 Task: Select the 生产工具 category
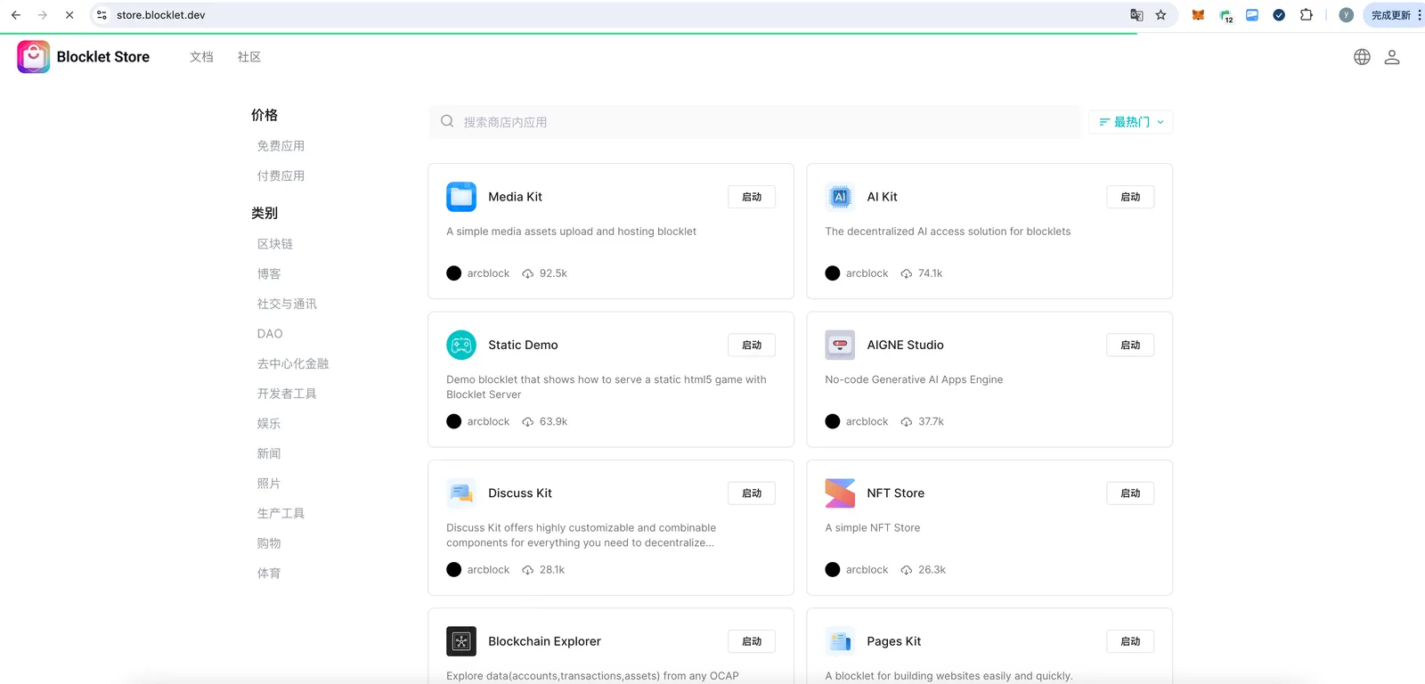(x=281, y=513)
